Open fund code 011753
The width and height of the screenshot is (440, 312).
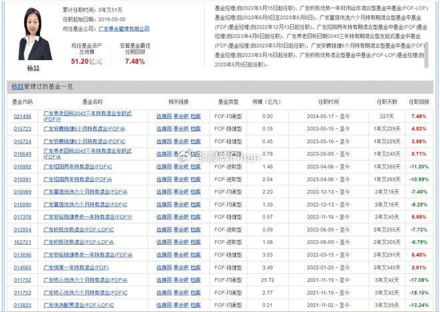23,293
